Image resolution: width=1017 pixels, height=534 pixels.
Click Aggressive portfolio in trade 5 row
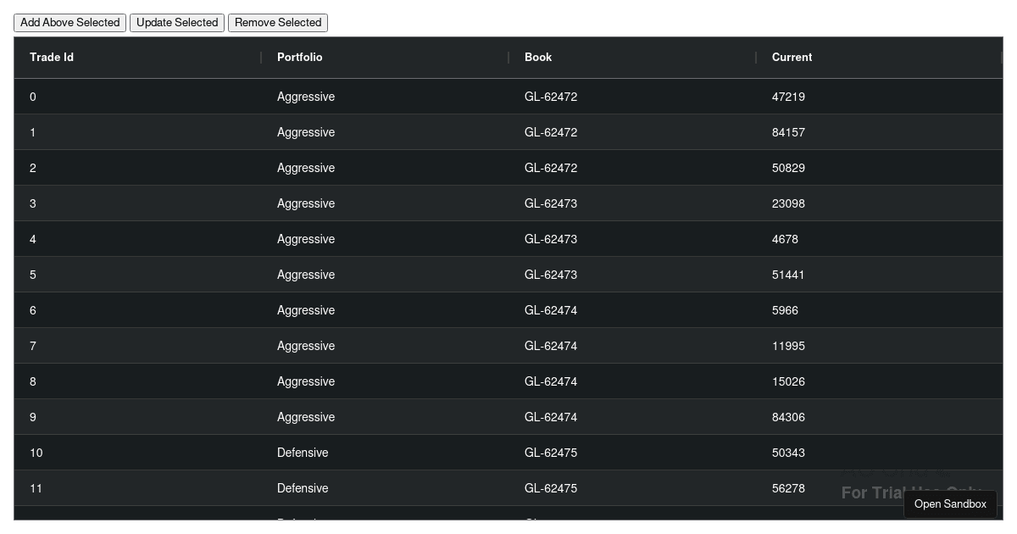pos(306,275)
